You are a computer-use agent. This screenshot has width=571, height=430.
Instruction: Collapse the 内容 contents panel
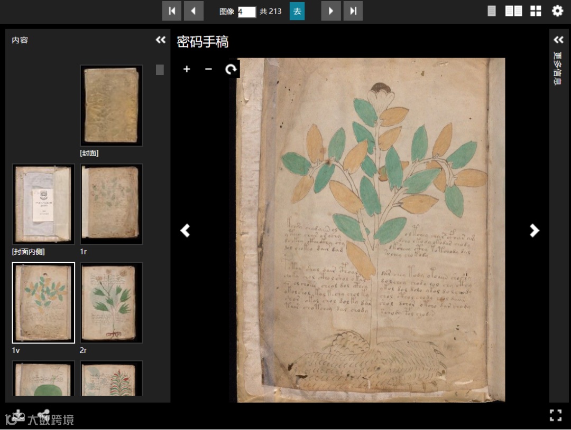161,40
